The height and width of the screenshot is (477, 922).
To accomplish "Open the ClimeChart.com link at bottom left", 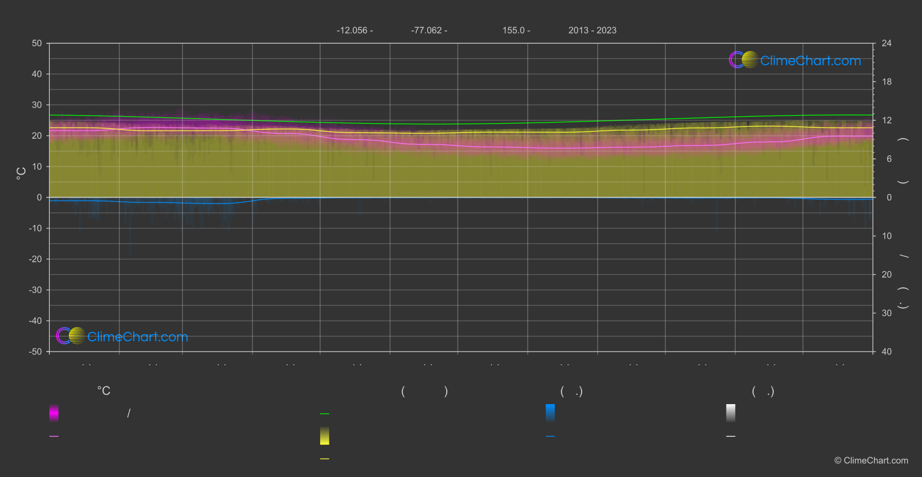I will (138, 337).
